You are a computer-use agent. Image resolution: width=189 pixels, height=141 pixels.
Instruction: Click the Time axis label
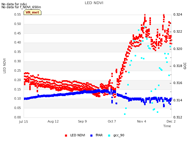pos(167,126)
